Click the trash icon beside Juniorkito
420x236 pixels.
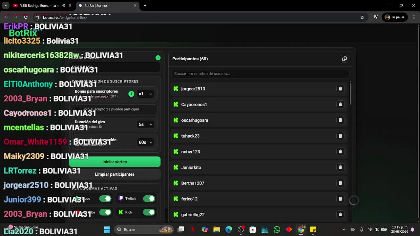click(x=340, y=167)
